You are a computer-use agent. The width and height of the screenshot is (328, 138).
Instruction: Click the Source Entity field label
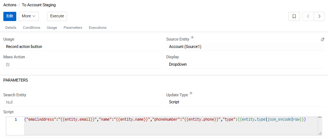177,39
